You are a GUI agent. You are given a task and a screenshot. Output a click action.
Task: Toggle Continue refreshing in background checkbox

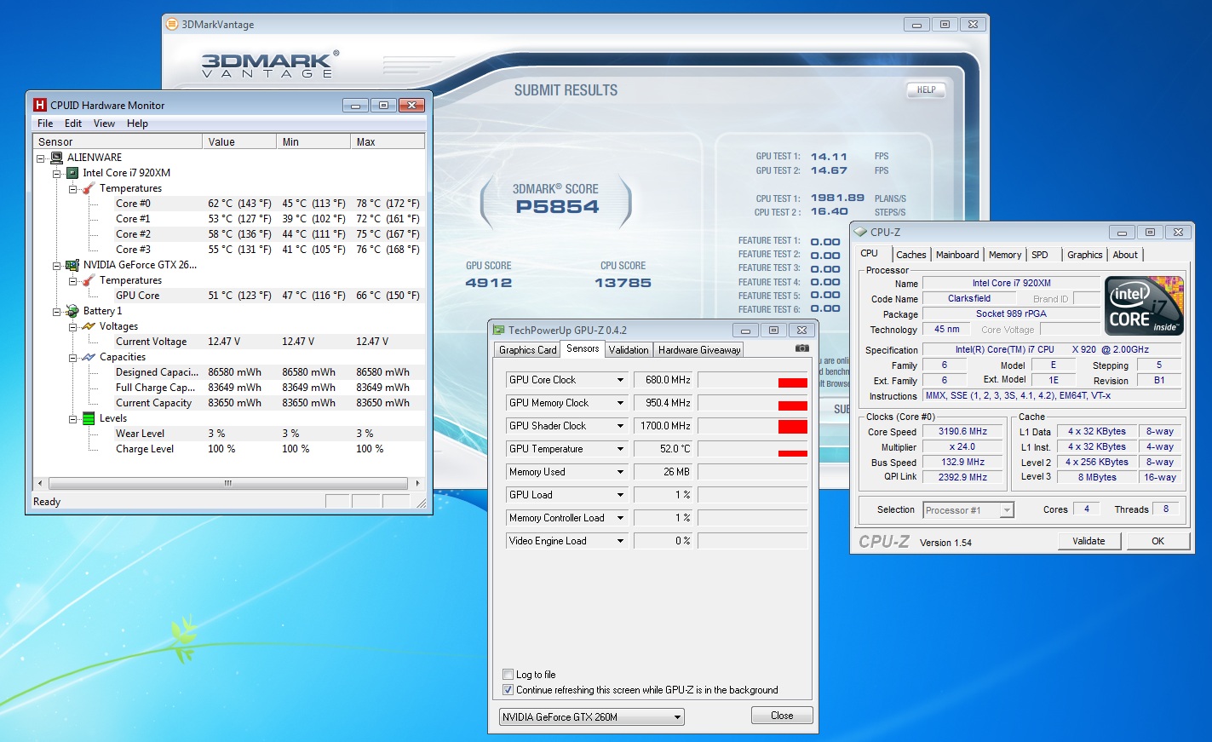coord(508,690)
